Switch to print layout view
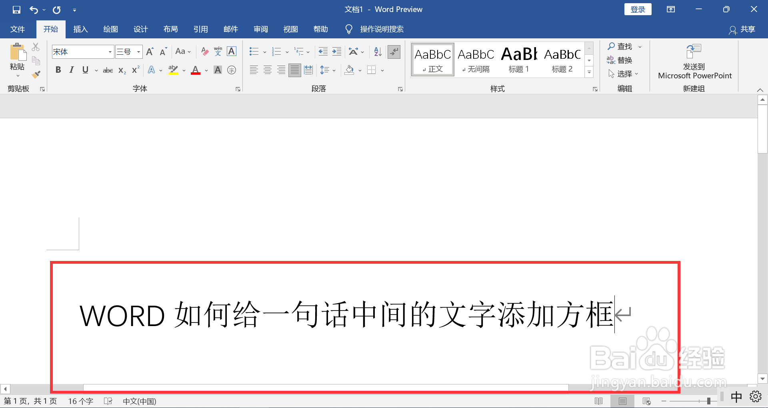The image size is (768, 408). click(x=622, y=401)
